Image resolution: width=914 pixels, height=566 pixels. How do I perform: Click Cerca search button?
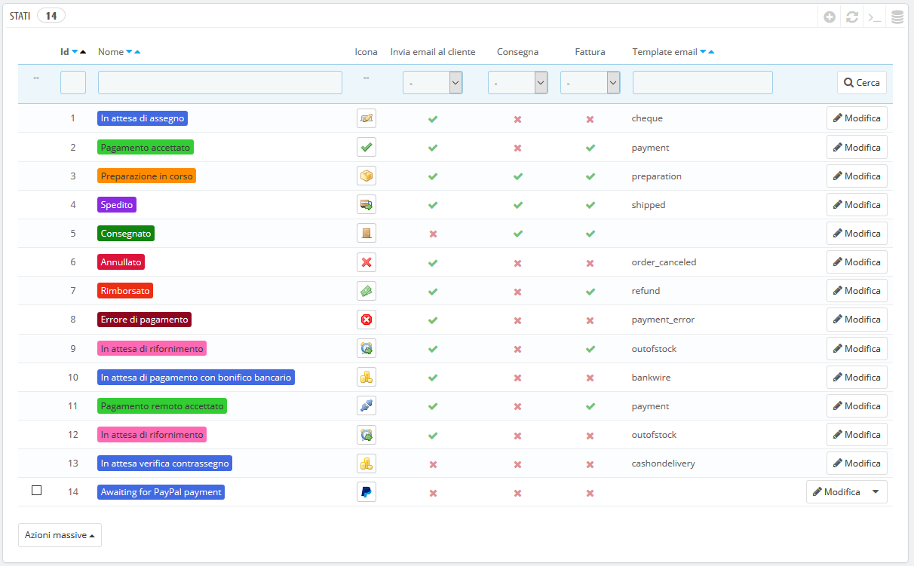click(862, 83)
